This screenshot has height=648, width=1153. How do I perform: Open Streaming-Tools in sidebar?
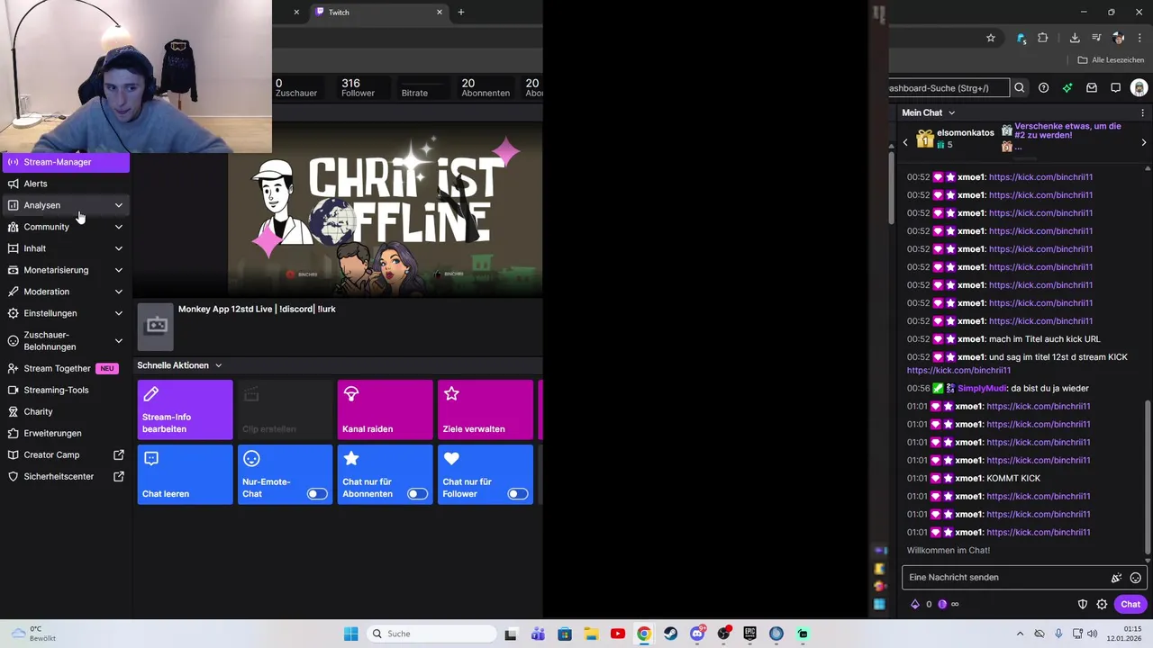tap(65, 390)
